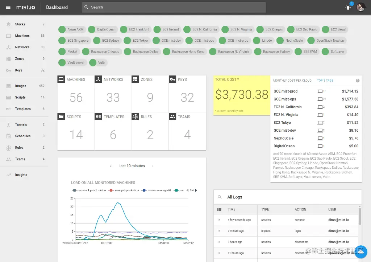Sort logs by TIME column header
The image size is (371, 262).
coord(232,209)
